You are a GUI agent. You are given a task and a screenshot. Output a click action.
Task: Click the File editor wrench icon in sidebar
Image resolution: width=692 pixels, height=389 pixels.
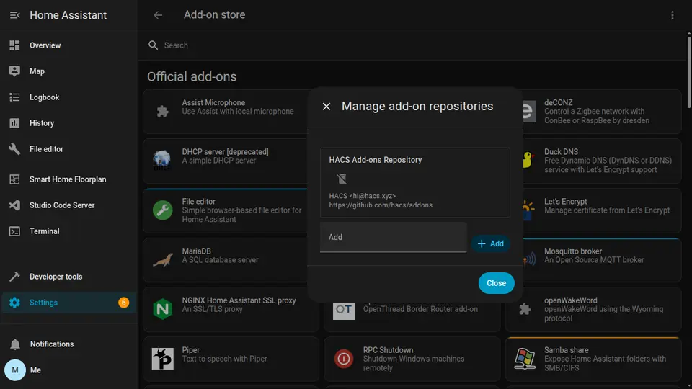[x=14, y=149]
